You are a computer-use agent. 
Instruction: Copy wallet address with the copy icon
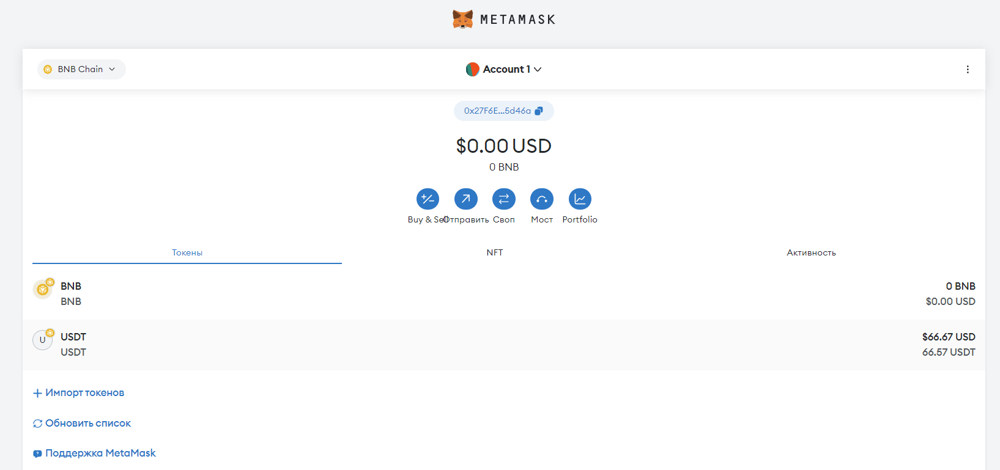(539, 111)
